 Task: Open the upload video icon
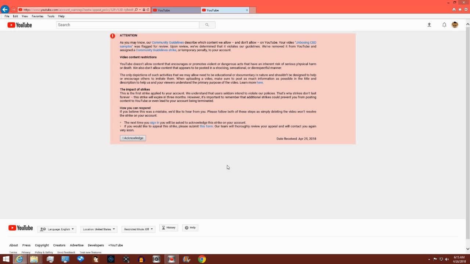[x=429, y=25]
